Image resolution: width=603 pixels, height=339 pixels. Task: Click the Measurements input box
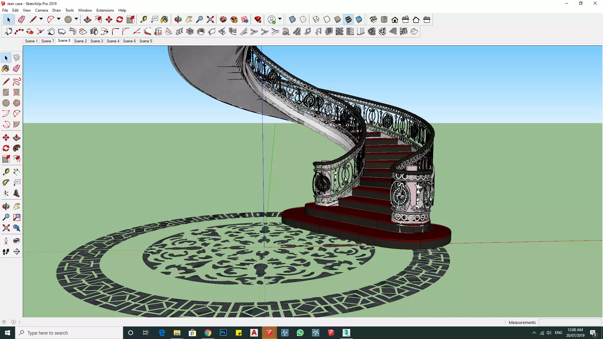pyautogui.click(x=569, y=322)
